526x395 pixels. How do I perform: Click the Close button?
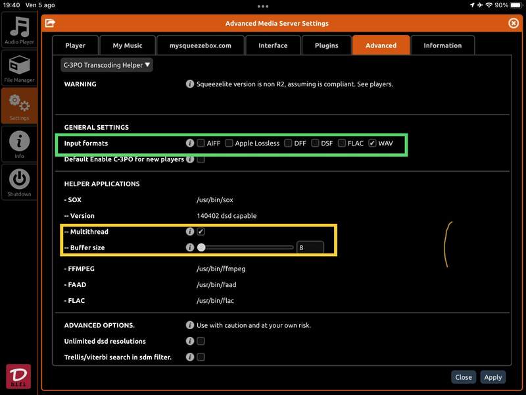tap(464, 377)
